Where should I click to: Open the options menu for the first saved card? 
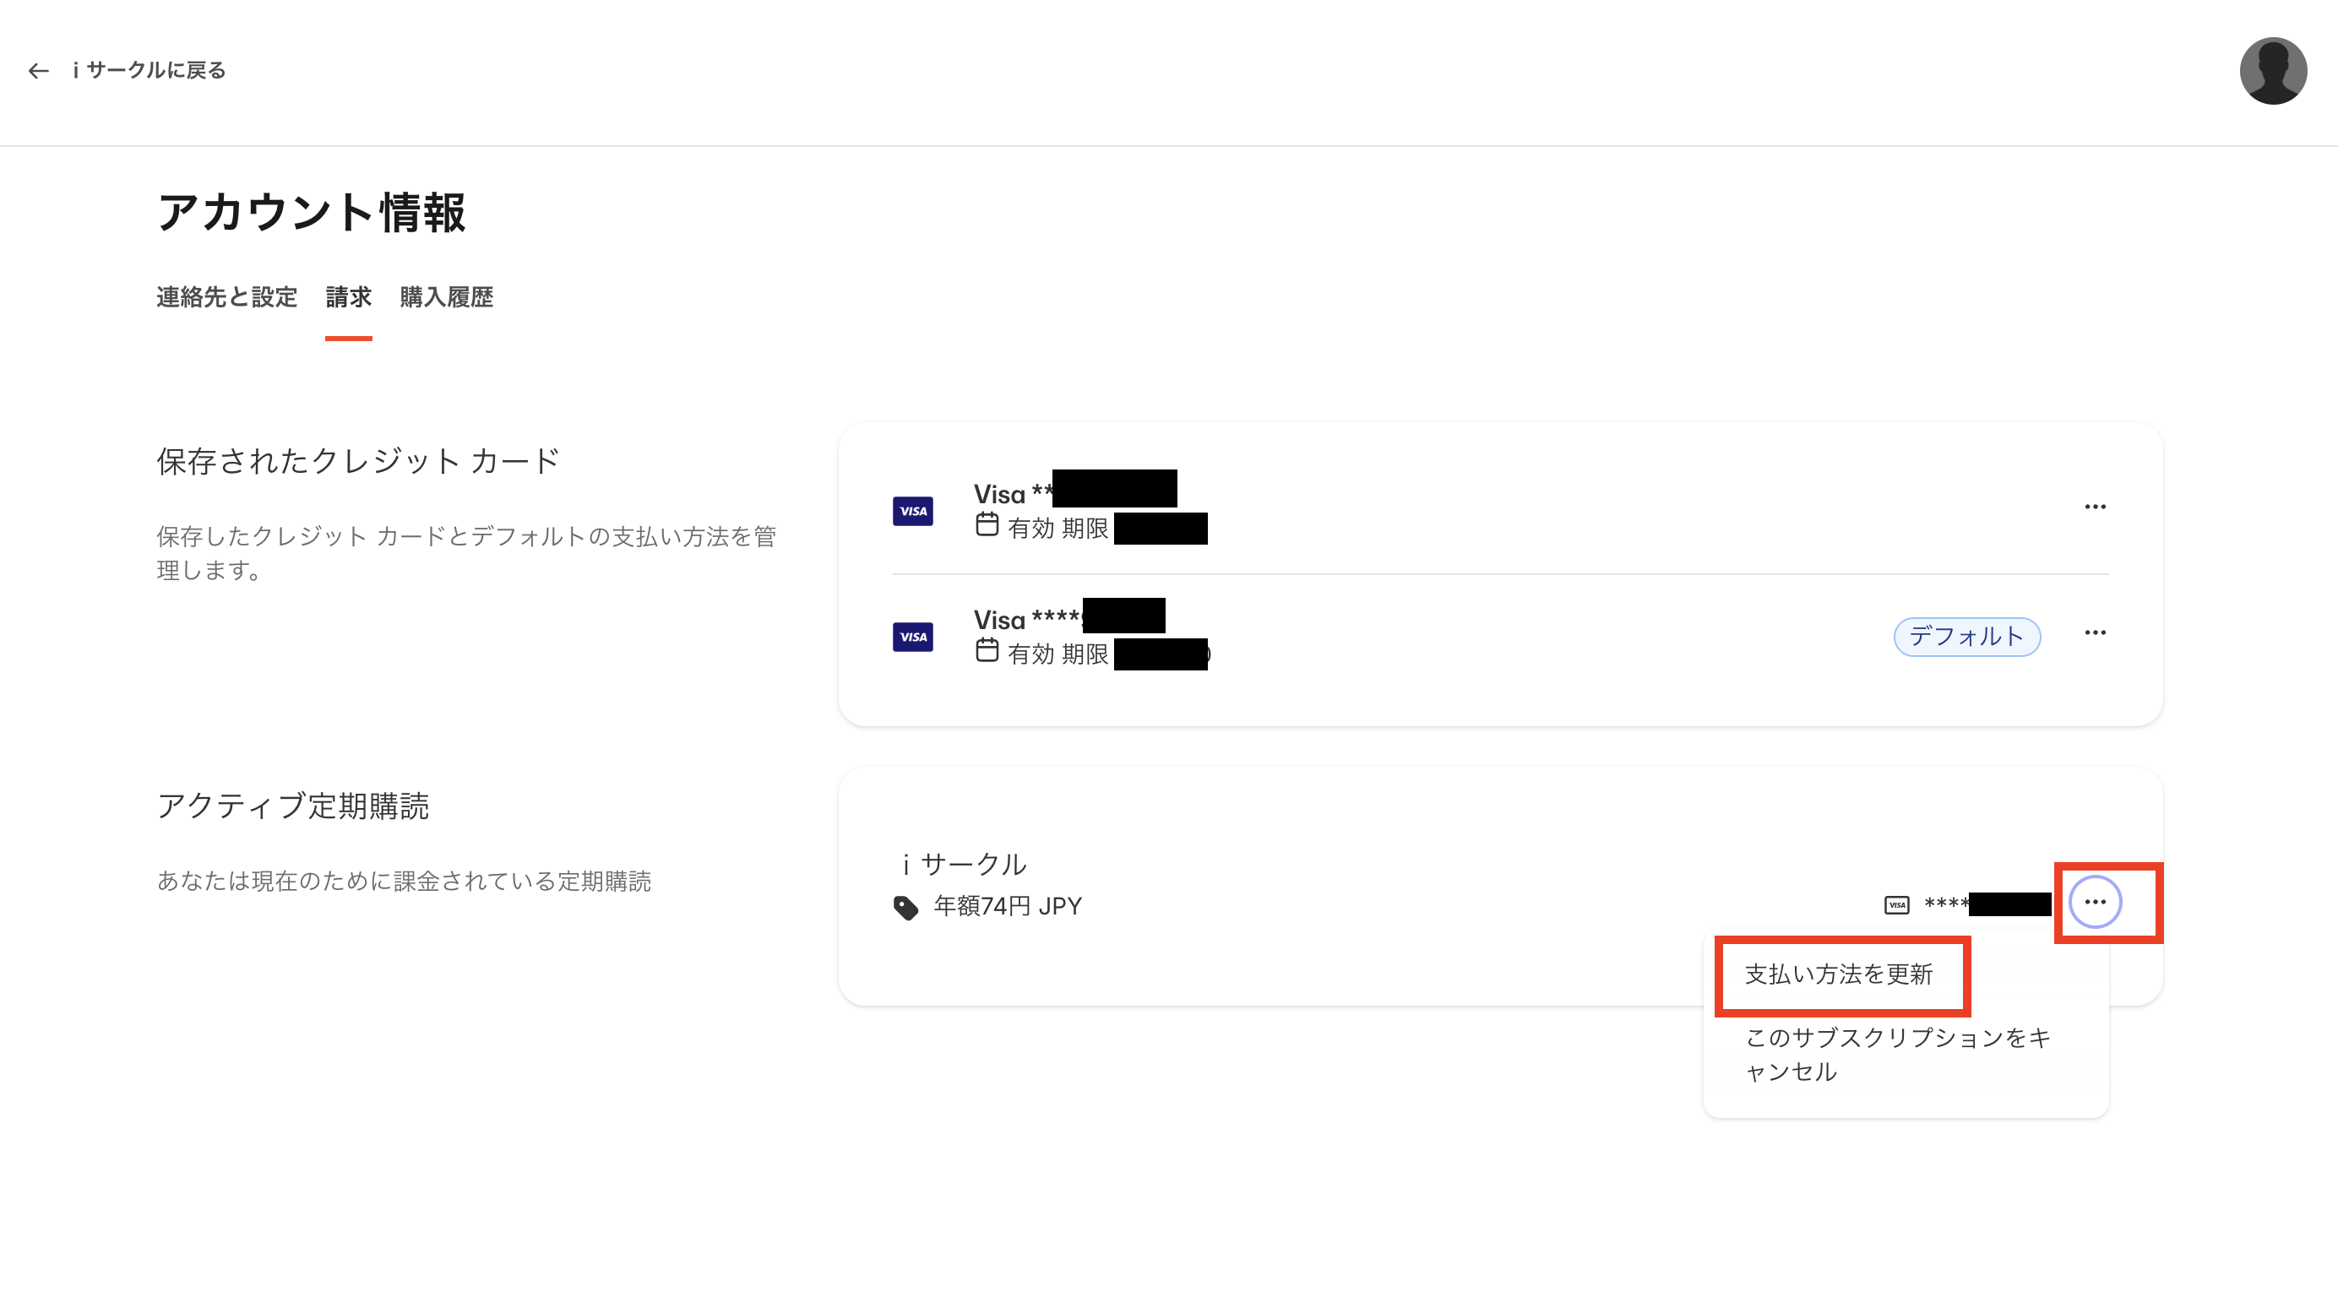2095,507
